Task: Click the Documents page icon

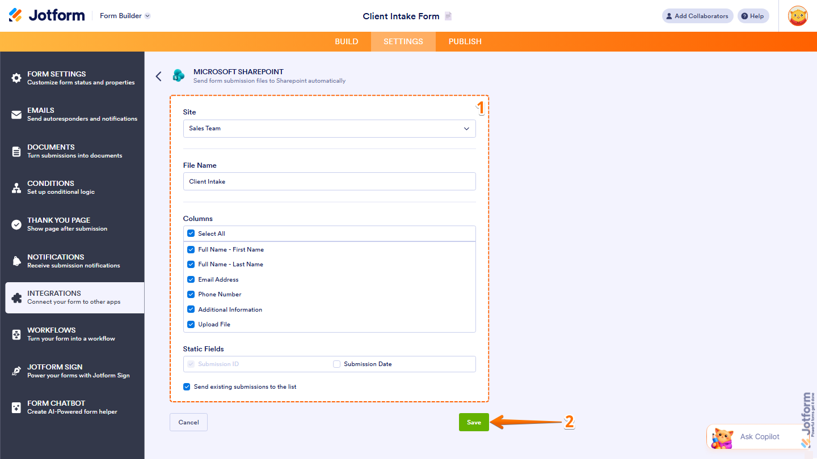Action: click(x=16, y=151)
